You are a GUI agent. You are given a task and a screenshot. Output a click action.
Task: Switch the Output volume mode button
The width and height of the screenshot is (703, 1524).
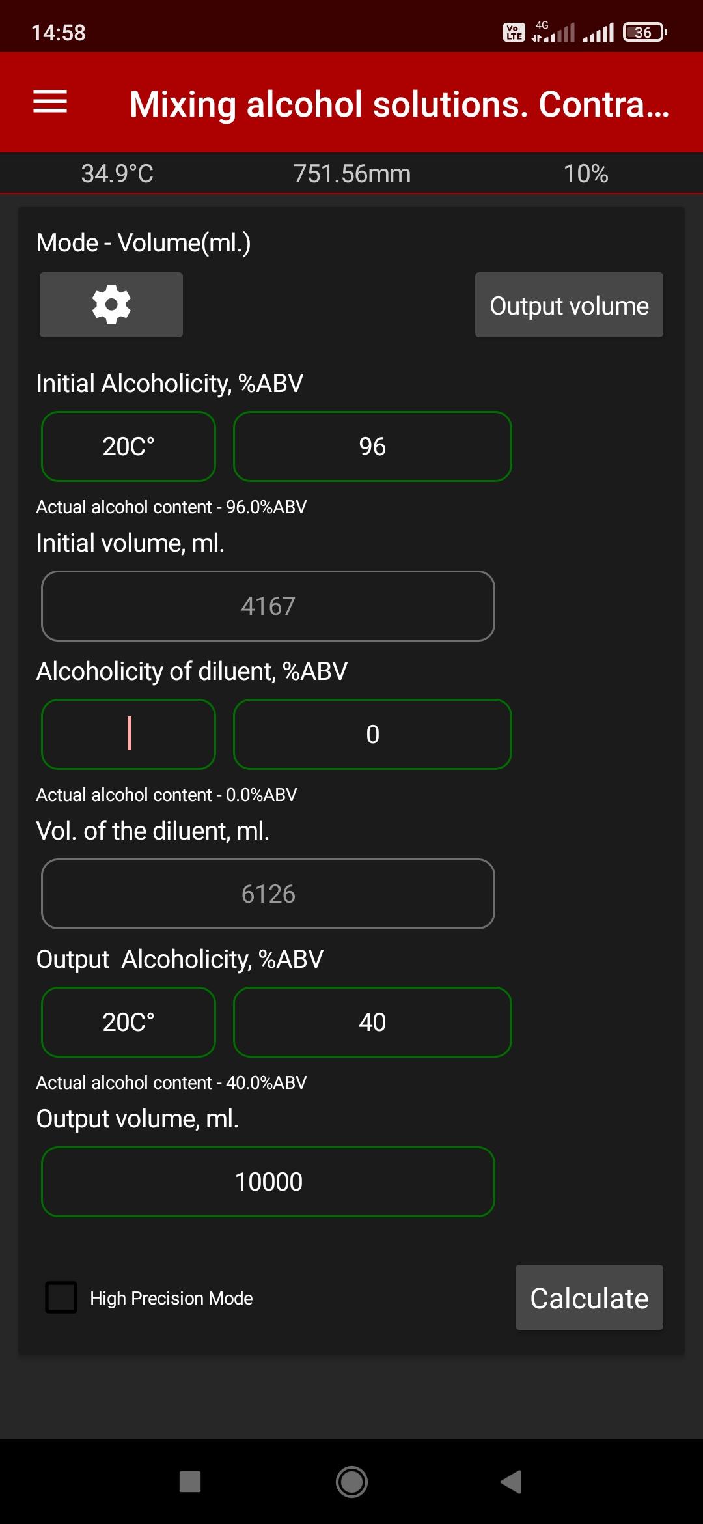(569, 305)
